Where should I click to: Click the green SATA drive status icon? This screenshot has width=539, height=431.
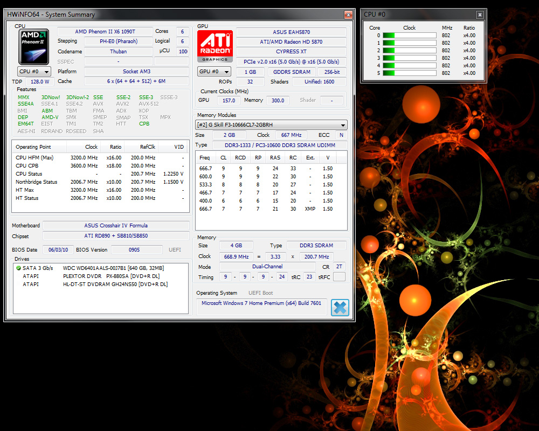point(18,268)
